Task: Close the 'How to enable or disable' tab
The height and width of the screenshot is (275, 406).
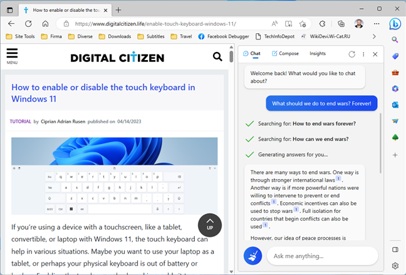Action: (x=105, y=11)
